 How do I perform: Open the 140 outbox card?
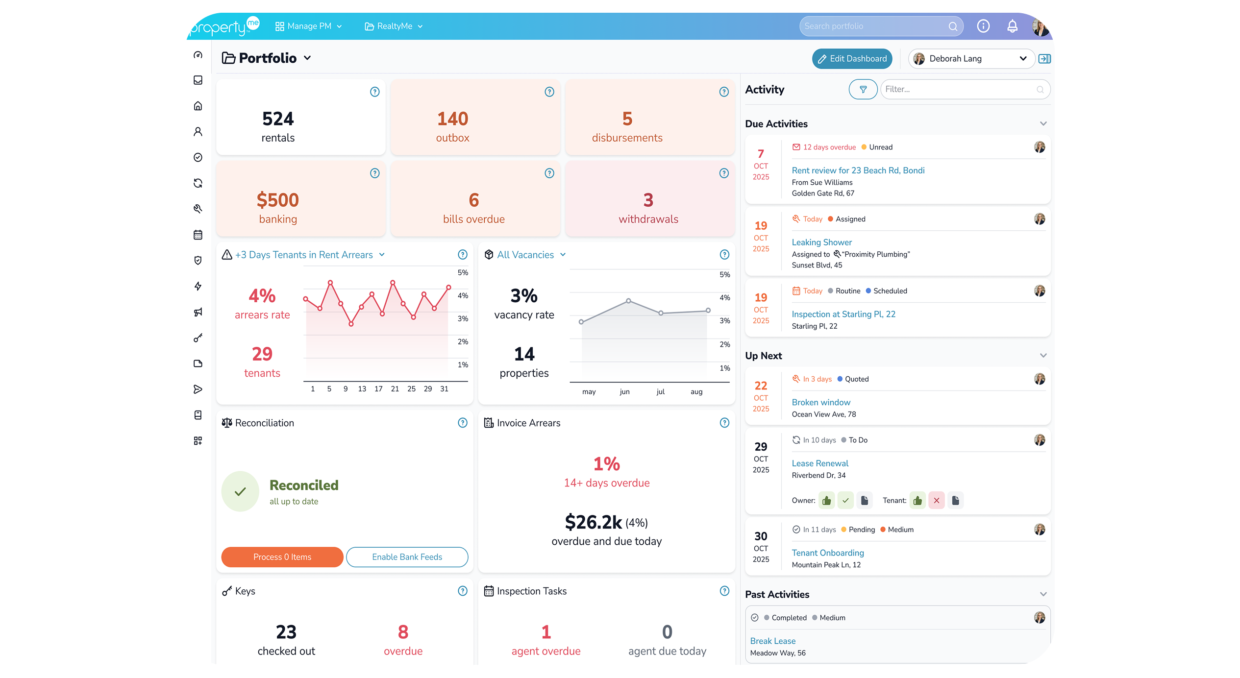(475, 118)
